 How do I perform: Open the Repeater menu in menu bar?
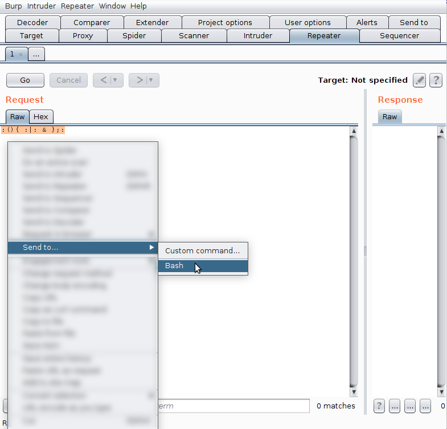[x=77, y=6]
